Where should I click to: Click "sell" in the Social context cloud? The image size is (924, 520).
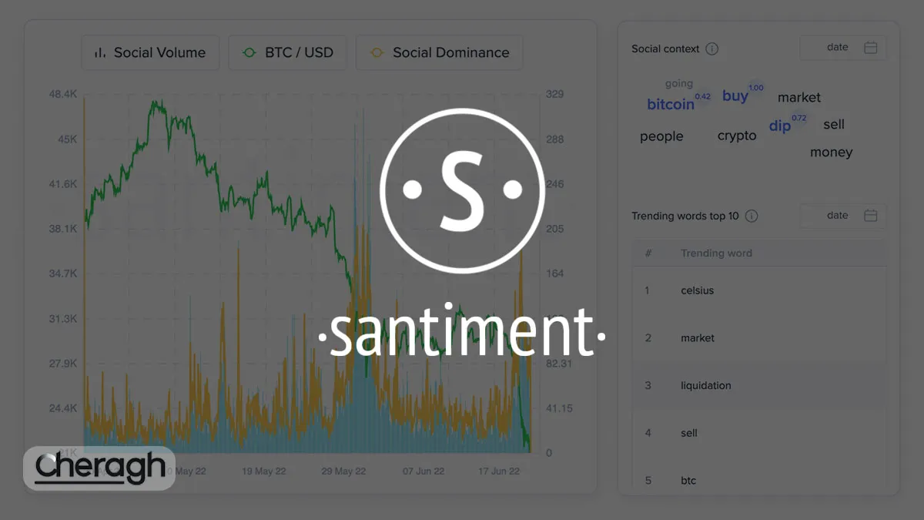pos(834,125)
